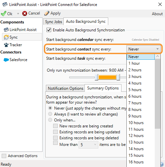Viewport: 165px width, 167px height.
Task: Toggle Enable Auto Background Synchronization checkbox
Action: (49, 30)
